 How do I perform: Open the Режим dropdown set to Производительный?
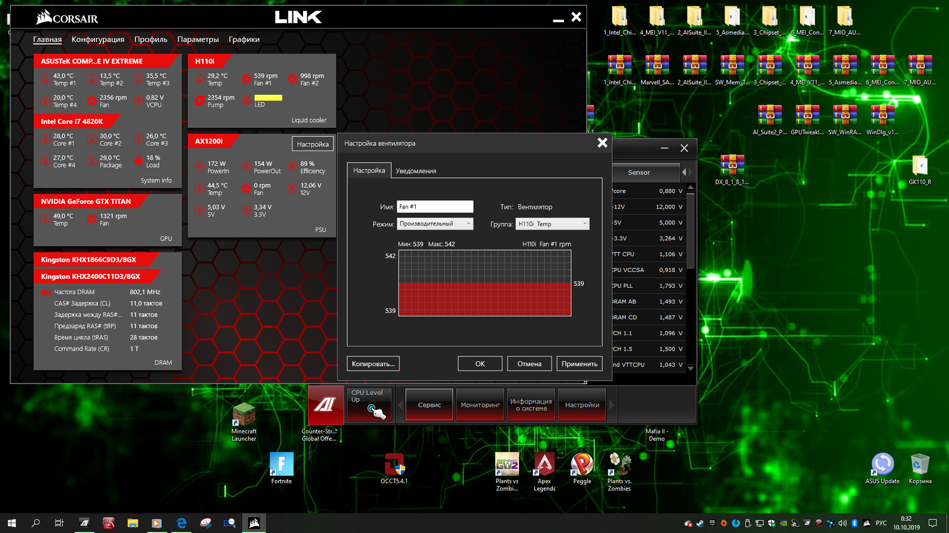click(435, 224)
